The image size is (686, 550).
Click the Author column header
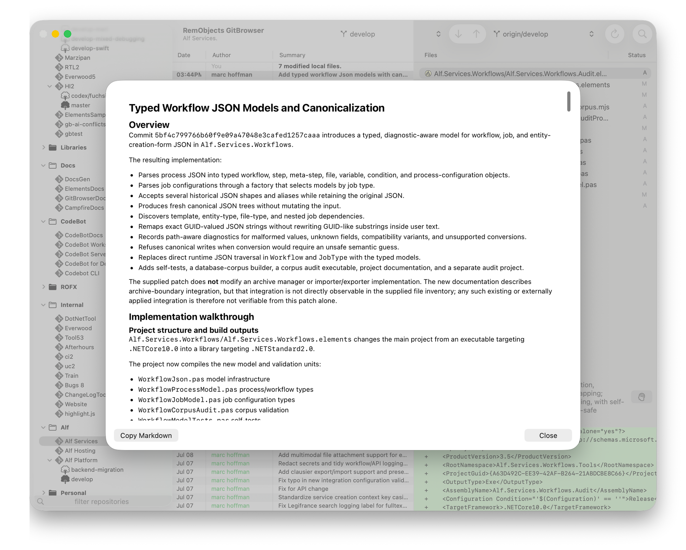(x=222, y=55)
